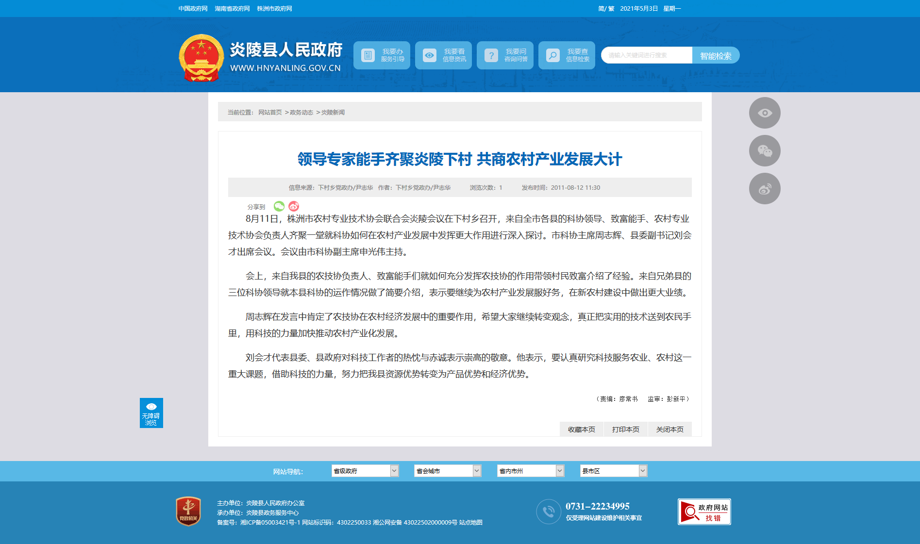Screen dimensions: 920x544
Task: Expand the 省会城市 dropdown
Action: click(x=448, y=471)
